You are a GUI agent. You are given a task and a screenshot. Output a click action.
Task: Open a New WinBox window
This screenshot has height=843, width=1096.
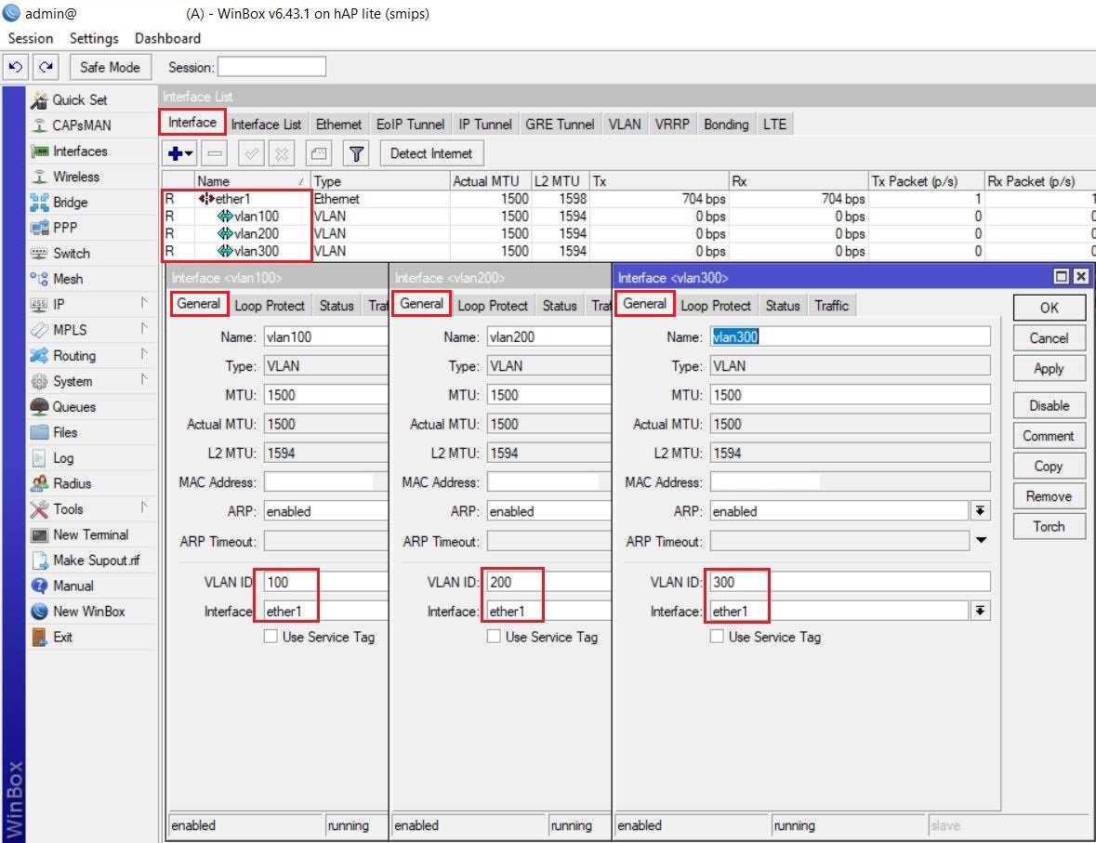point(88,611)
